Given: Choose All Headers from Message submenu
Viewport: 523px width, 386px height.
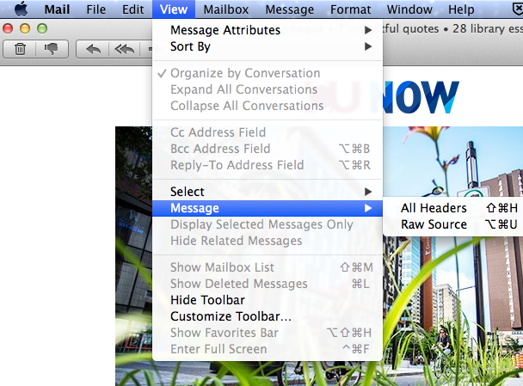Looking at the screenshot, I should pyautogui.click(x=434, y=208).
